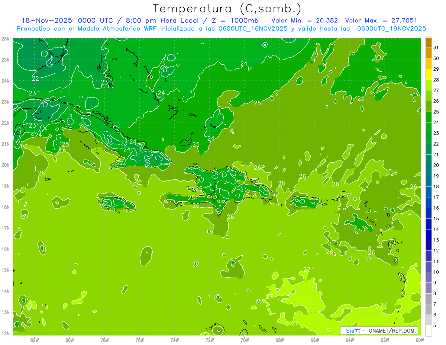The image size is (446, 345).
Task: Click longitude axis label 80W
Action: pos(70,340)
